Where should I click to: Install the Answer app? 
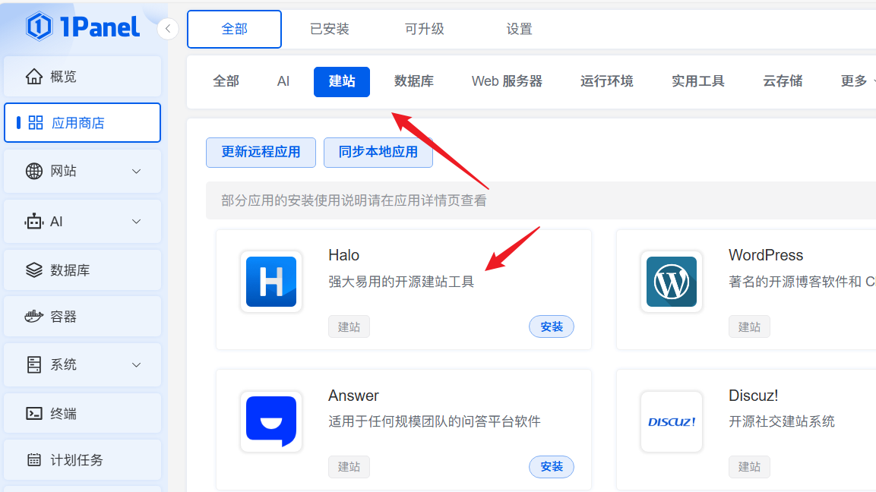[552, 467]
